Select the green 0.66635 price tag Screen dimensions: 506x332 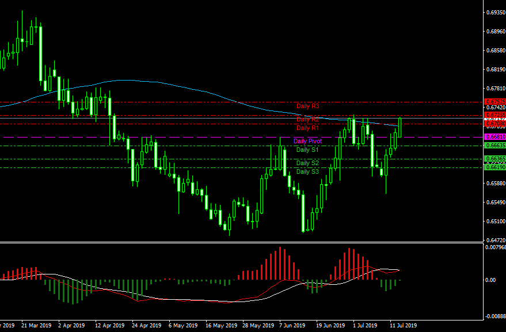pyautogui.click(x=495, y=146)
